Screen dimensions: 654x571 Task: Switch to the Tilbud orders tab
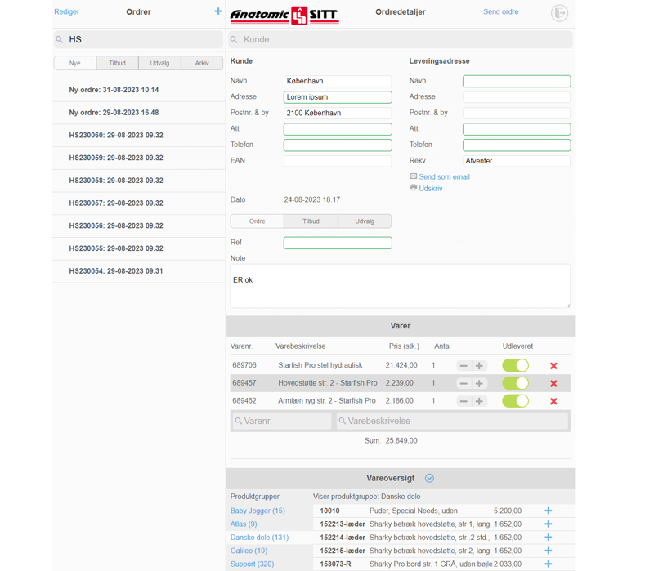click(x=117, y=63)
